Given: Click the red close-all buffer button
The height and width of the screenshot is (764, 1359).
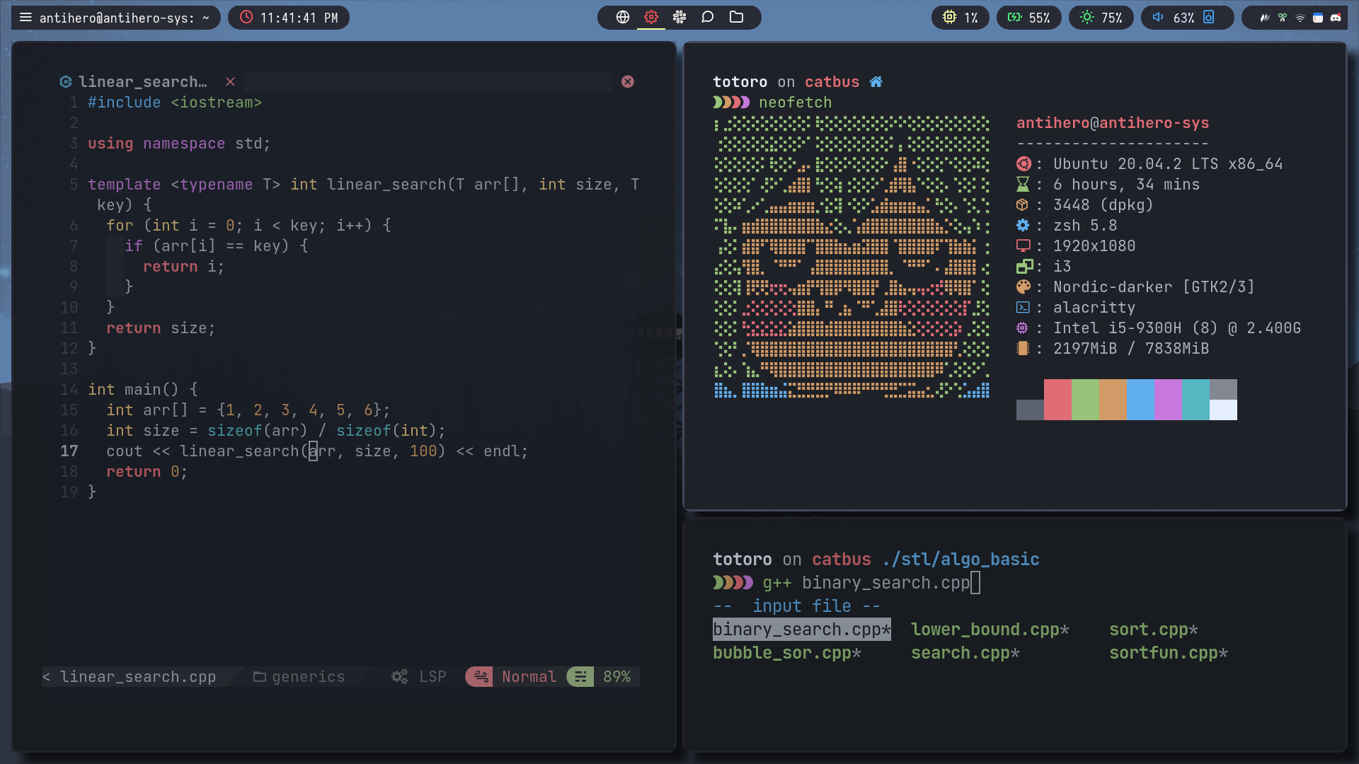Looking at the screenshot, I should click(x=628, y=82).
